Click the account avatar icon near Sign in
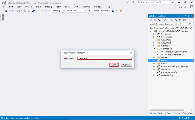This screenshot has width=195, height=120. click(x=192, y=7)
